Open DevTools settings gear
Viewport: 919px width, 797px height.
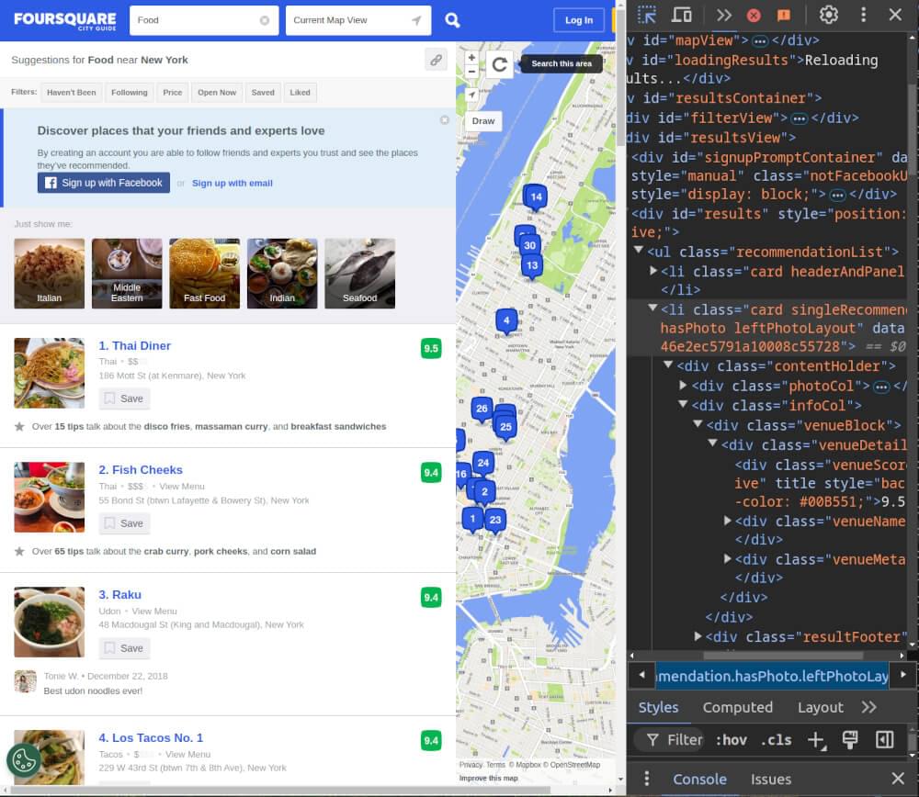828,15
